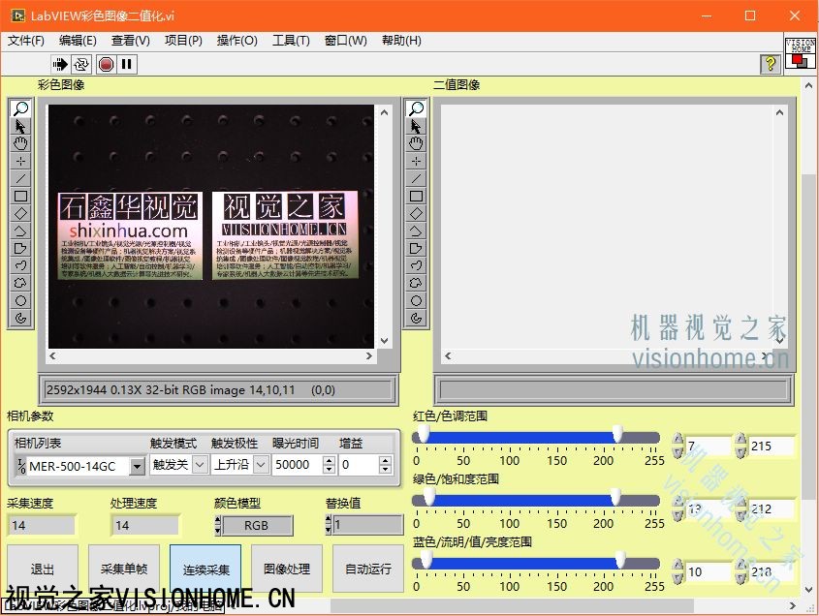819x616 pixels.
Task: Select the Pan hand tool in 彩色图像 palette
Action: click(x=20, y=143)
